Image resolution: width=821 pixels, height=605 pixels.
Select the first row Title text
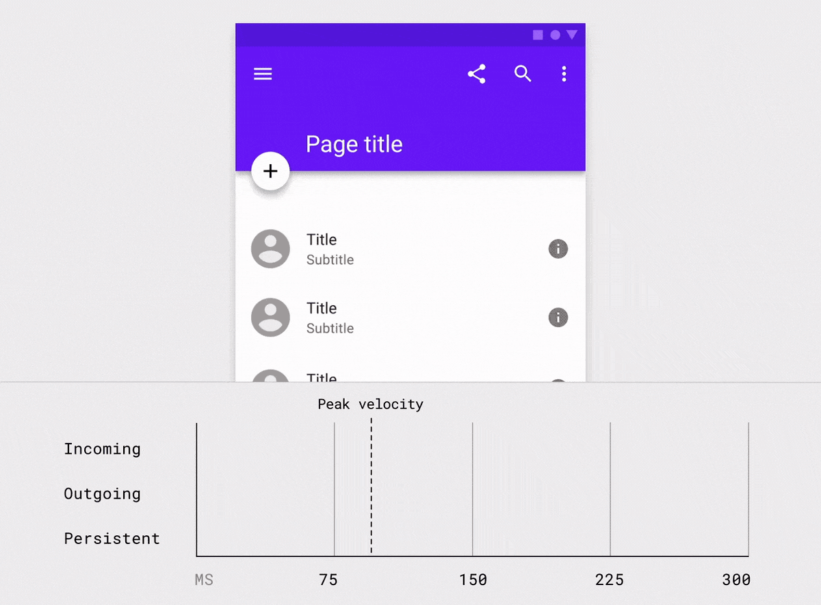click(322, 240)
